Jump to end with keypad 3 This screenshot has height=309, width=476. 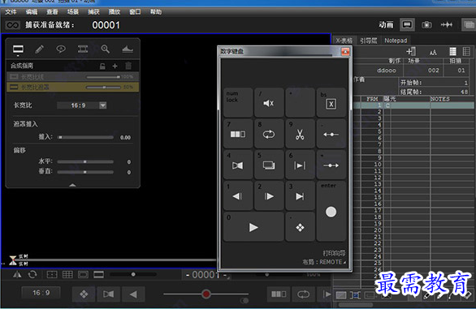(x=300, y=196)
